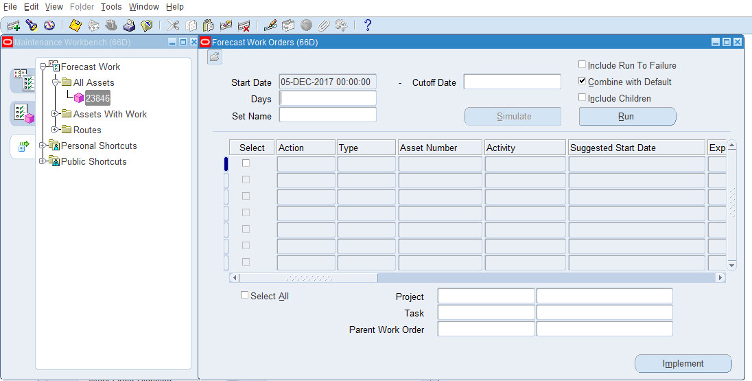Click the Implement button
The height and width of the screenshot is (381, 752).
(683, 363)
